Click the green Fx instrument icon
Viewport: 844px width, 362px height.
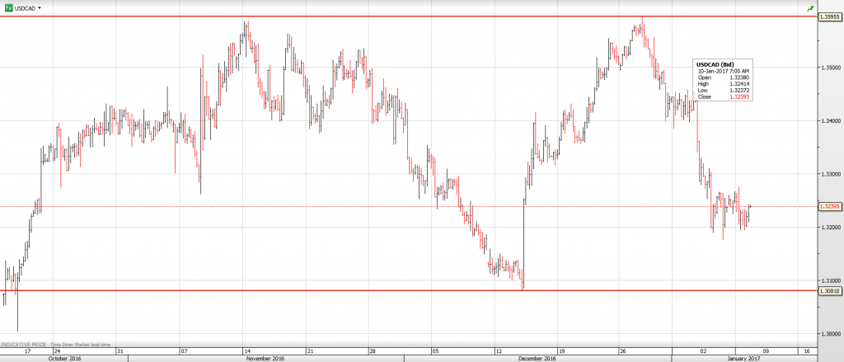tap(8, 8)
